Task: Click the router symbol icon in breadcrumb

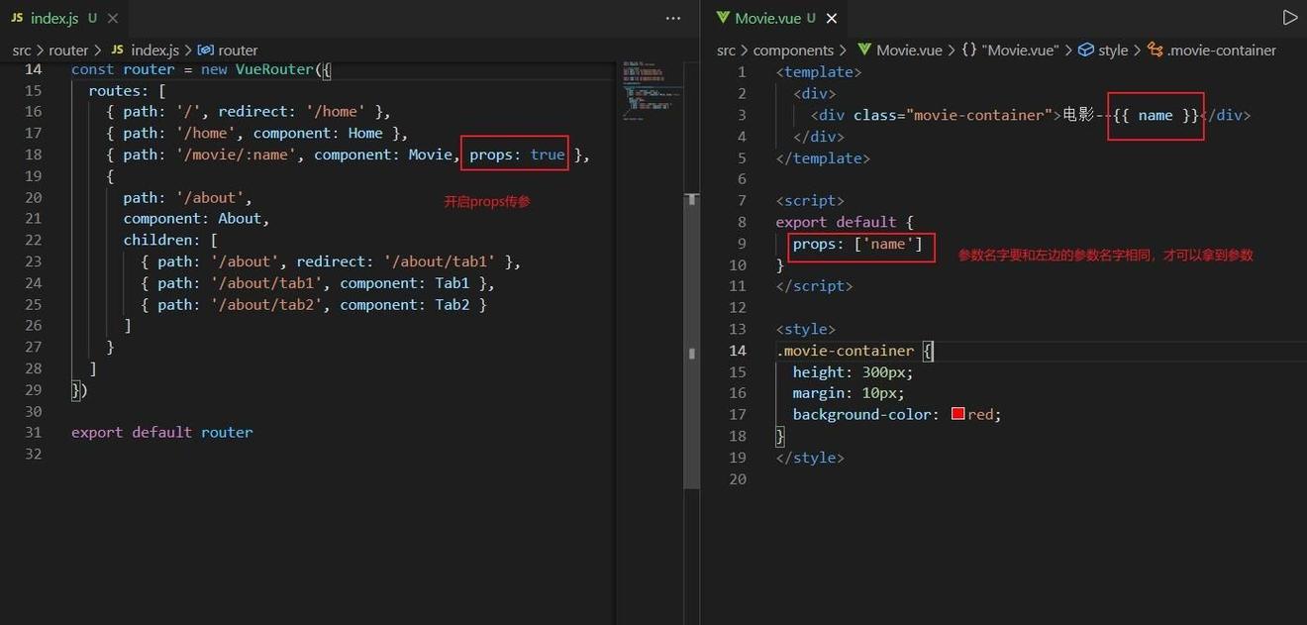Action: tap(206, 50)
